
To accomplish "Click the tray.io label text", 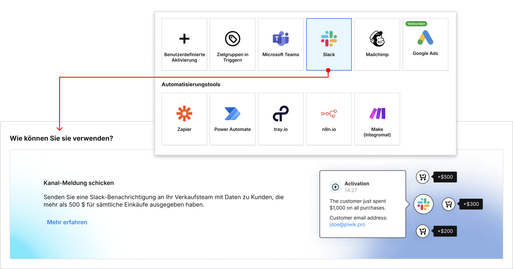I will tap(281, 129).
